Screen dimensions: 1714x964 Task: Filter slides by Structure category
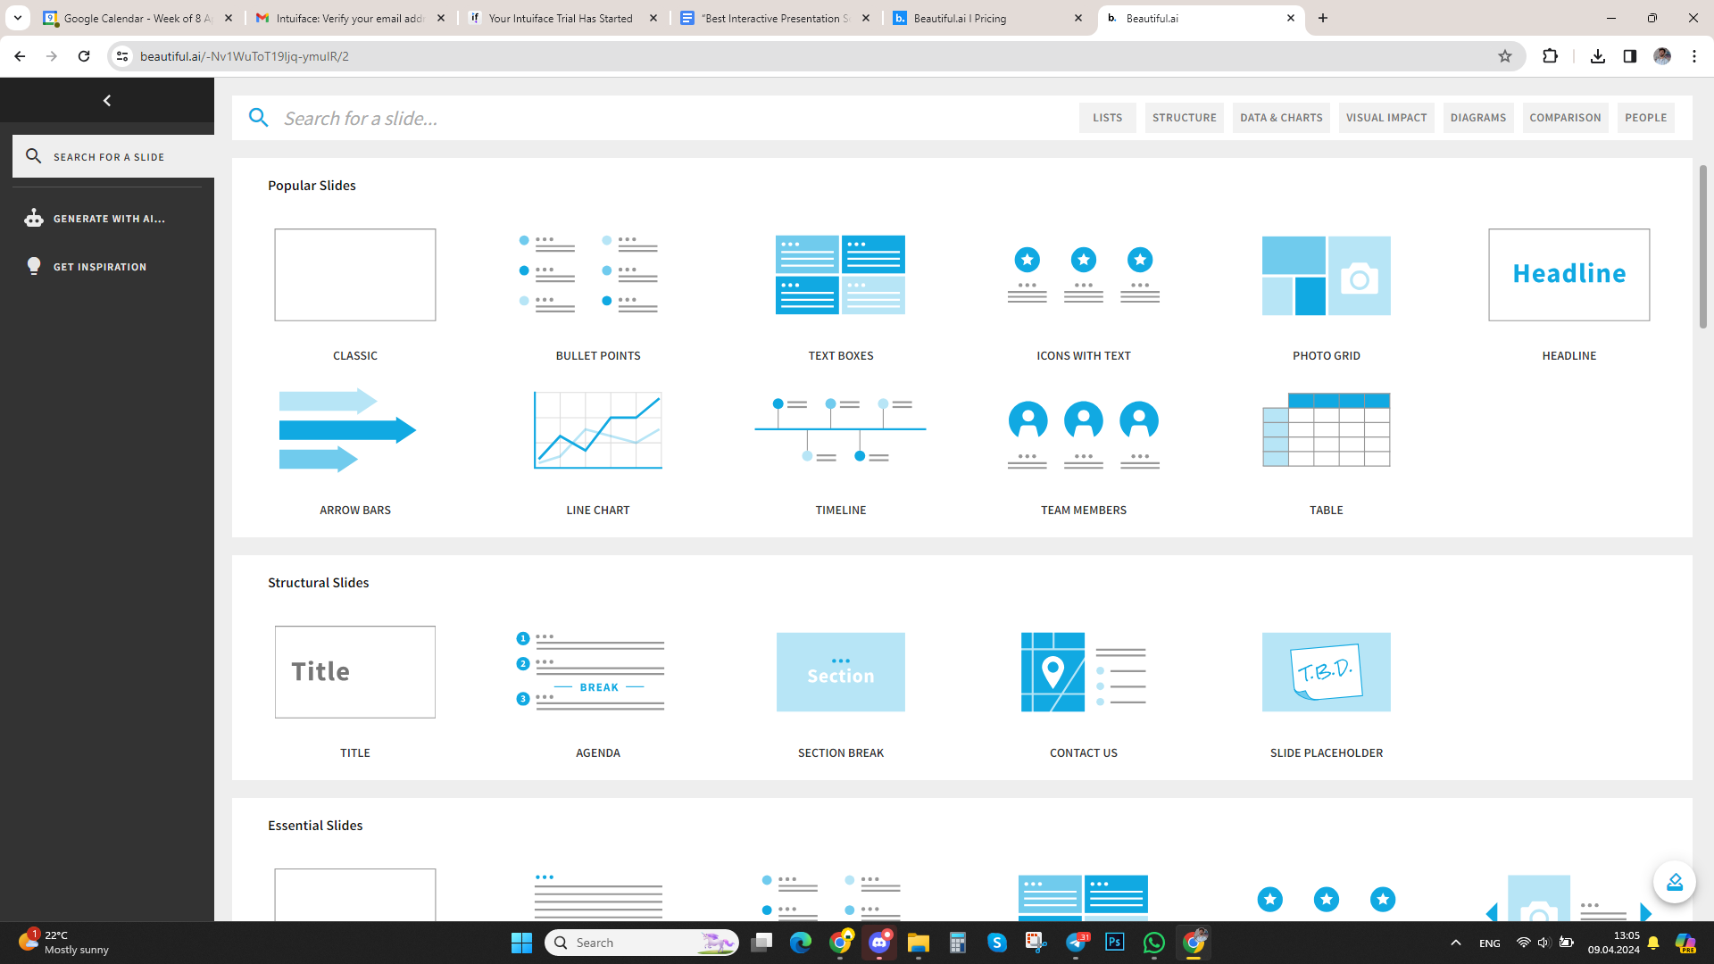coord(1184,118)
